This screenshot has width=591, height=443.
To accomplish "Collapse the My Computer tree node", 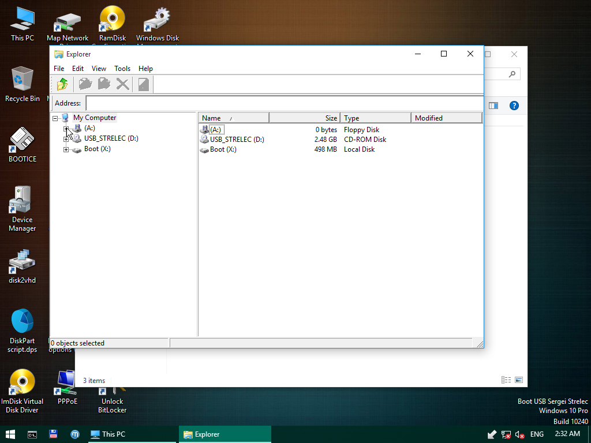I will click(55, 118).
